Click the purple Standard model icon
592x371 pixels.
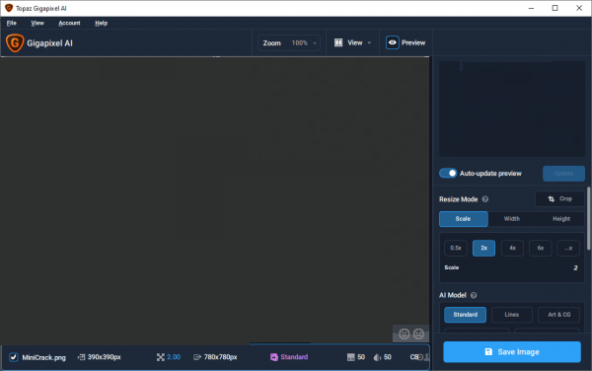pyautogui.click(x=274, y=357)
